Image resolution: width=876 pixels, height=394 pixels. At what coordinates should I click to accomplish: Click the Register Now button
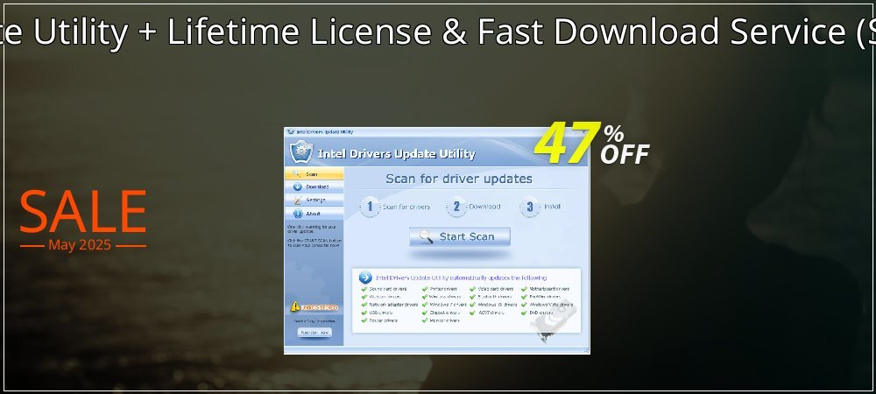point(314,332)
